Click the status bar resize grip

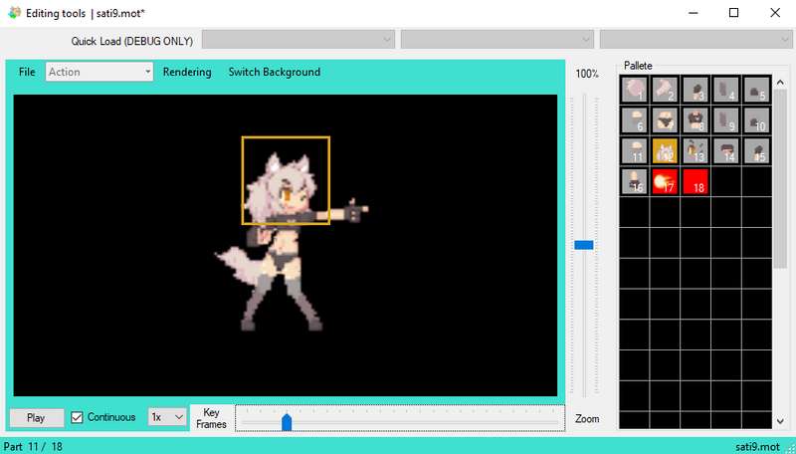(789, 447)
